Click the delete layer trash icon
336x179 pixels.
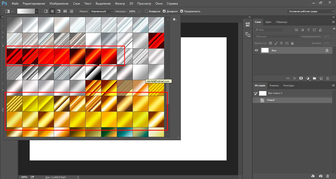[327, 78]
